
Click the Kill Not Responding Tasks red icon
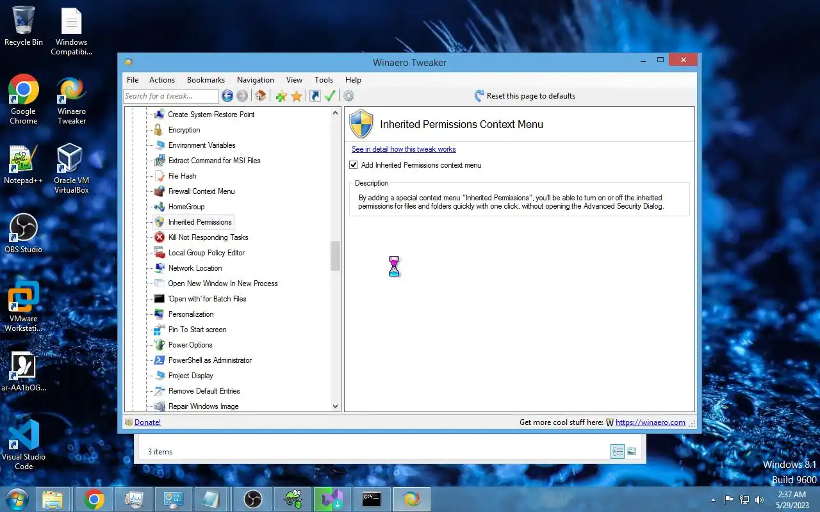tap(160, 237)
